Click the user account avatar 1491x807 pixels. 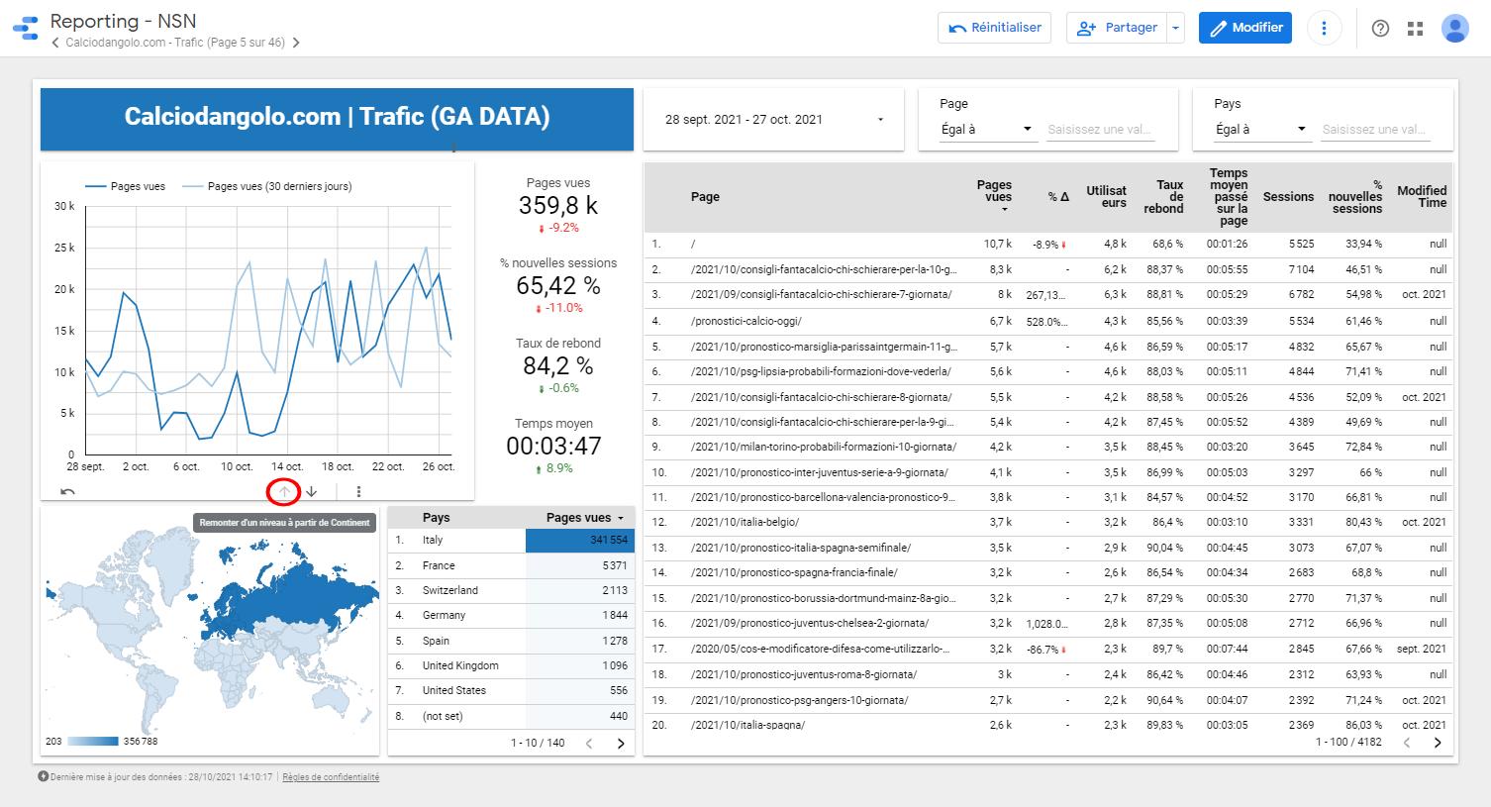coord(1454,29)
